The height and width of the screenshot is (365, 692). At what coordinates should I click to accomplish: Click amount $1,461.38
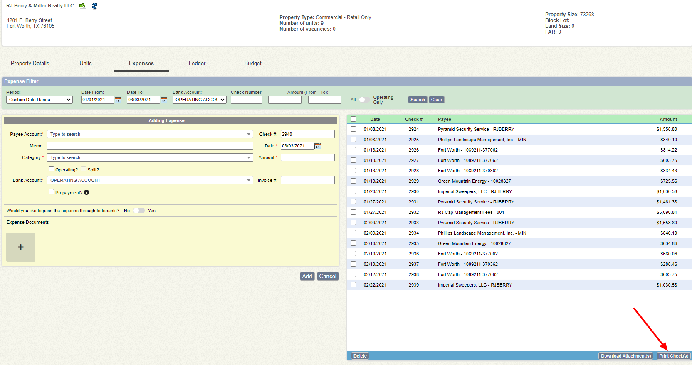click(667, 202)
